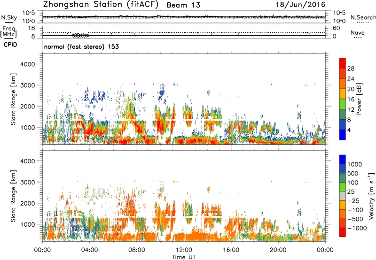Click the 'N.Search' legend label
The image size is (376, 260).
[x=363, y=17]
